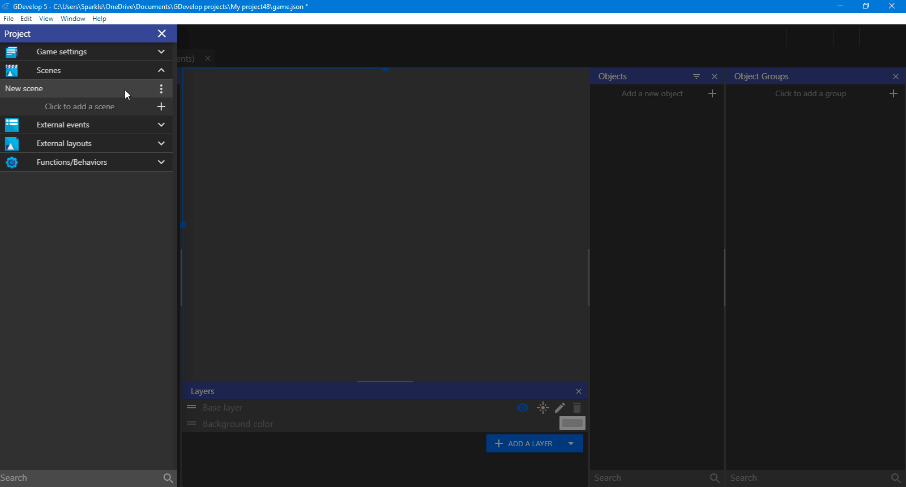Delete Base layer with the trash icon
The width and height of the screenshot is (906, 487).
tap(577, 408)
